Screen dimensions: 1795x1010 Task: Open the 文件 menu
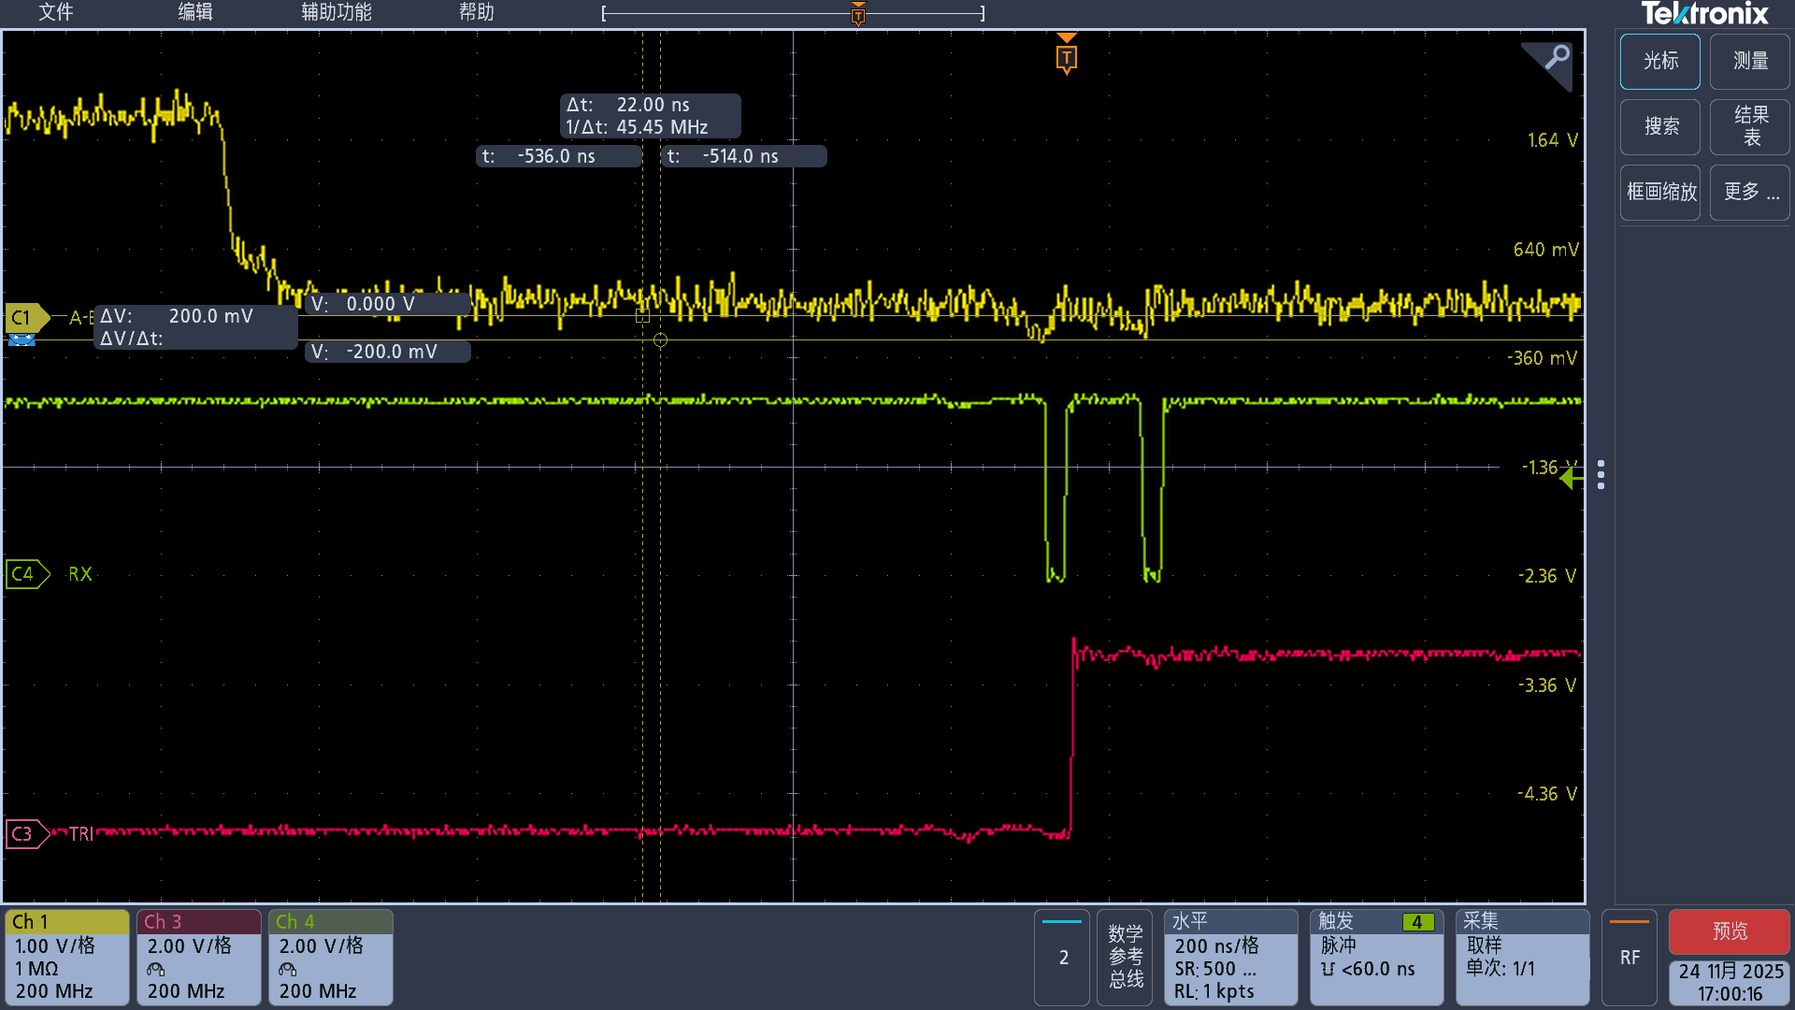(56, 12)
